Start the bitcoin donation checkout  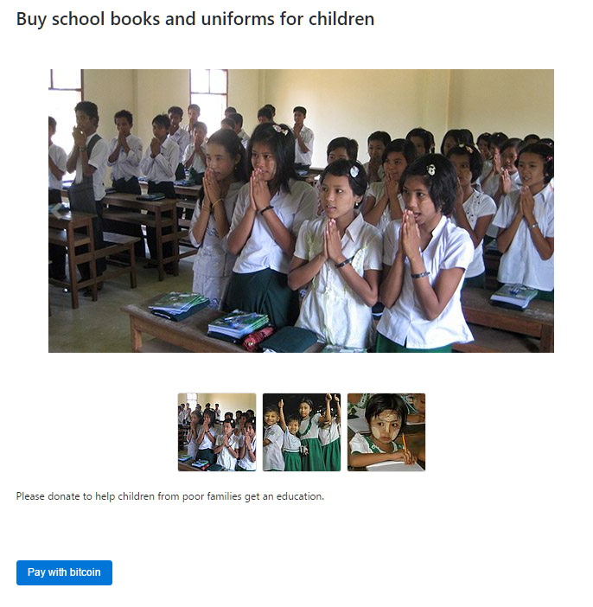(64, 572)
